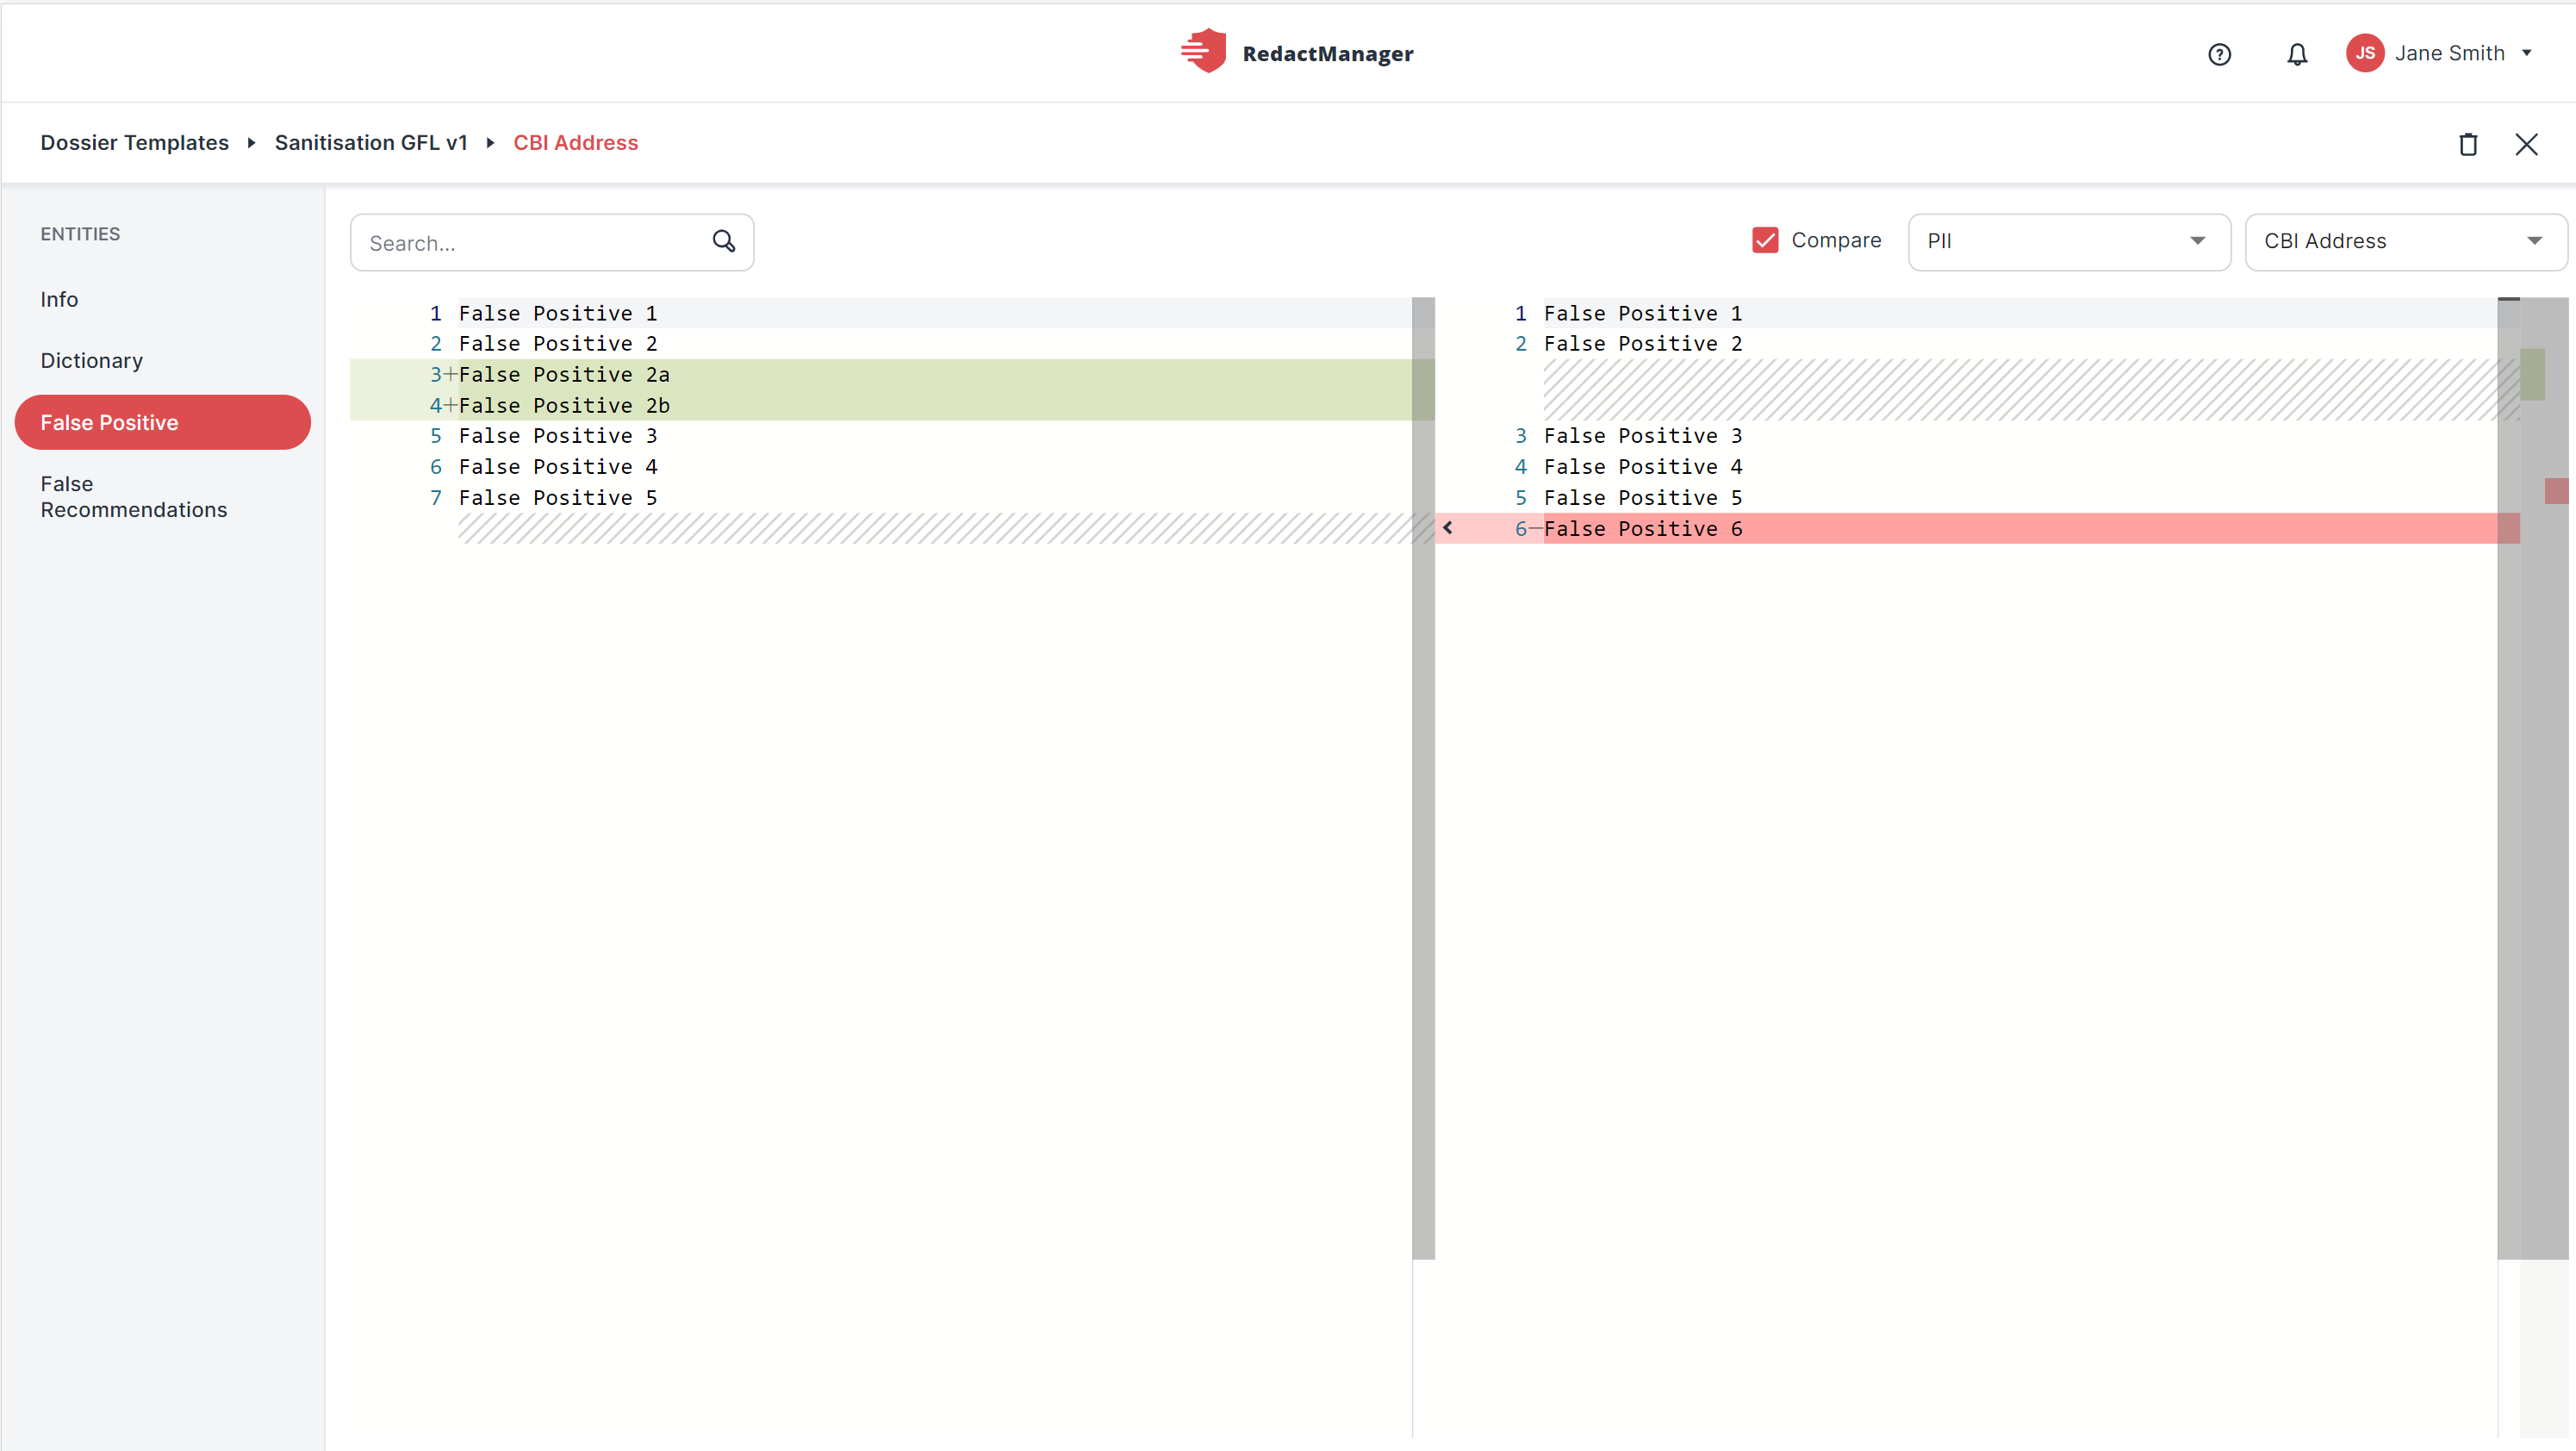Click the left editor vertical scrollbar
The width and height of the screenshot is (2576, 1451).
pos(1423,778)
